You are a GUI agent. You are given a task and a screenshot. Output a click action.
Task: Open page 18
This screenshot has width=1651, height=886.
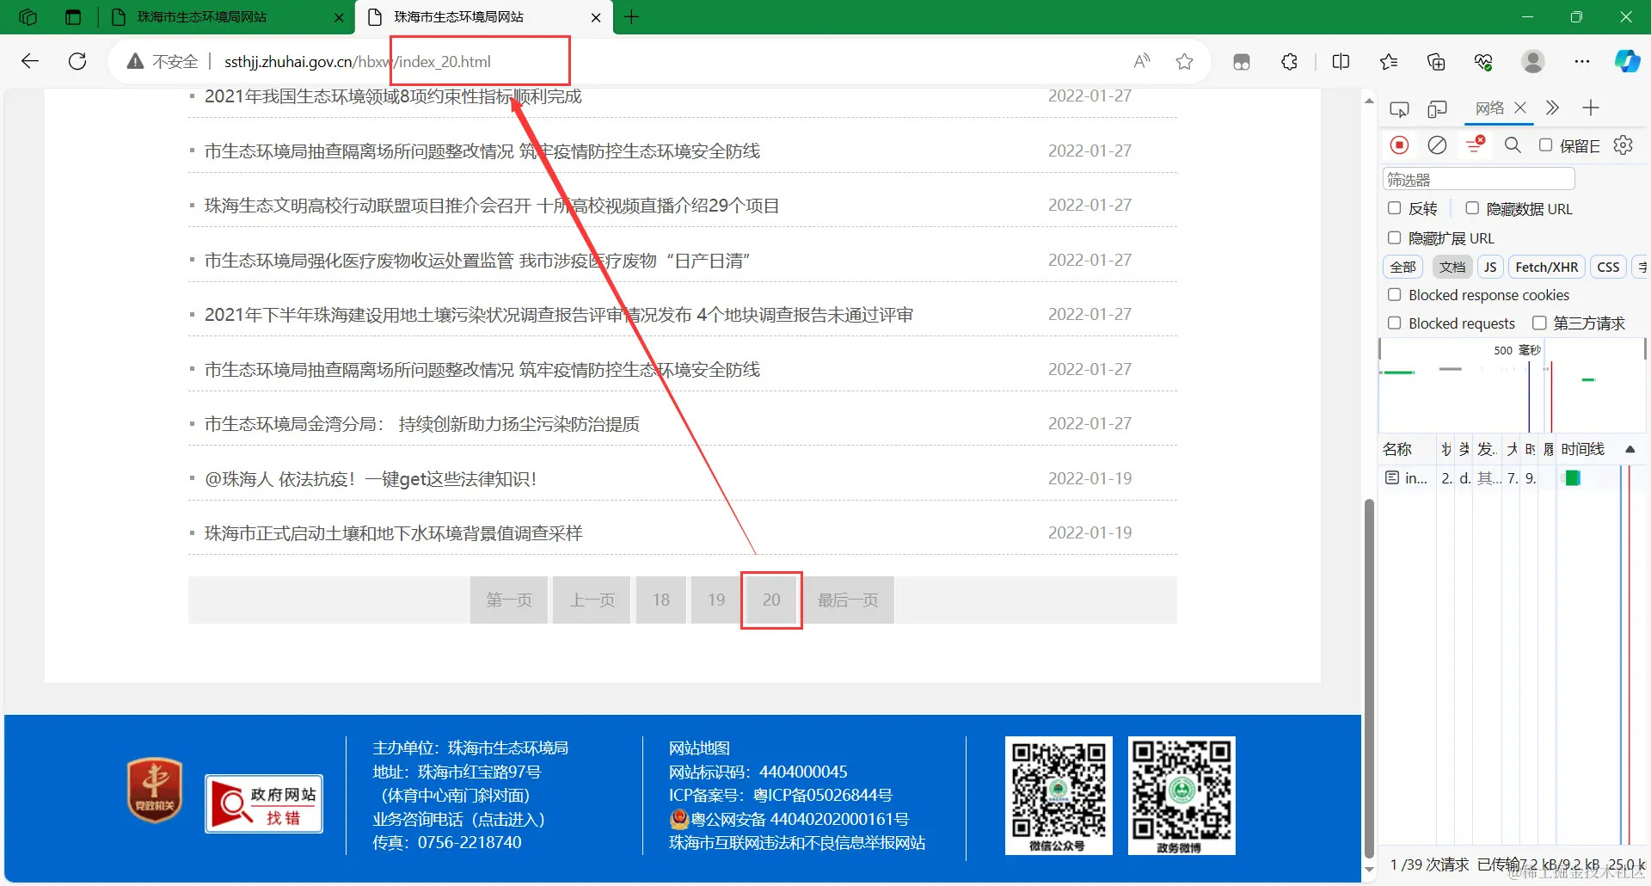(x=660, y=600)
